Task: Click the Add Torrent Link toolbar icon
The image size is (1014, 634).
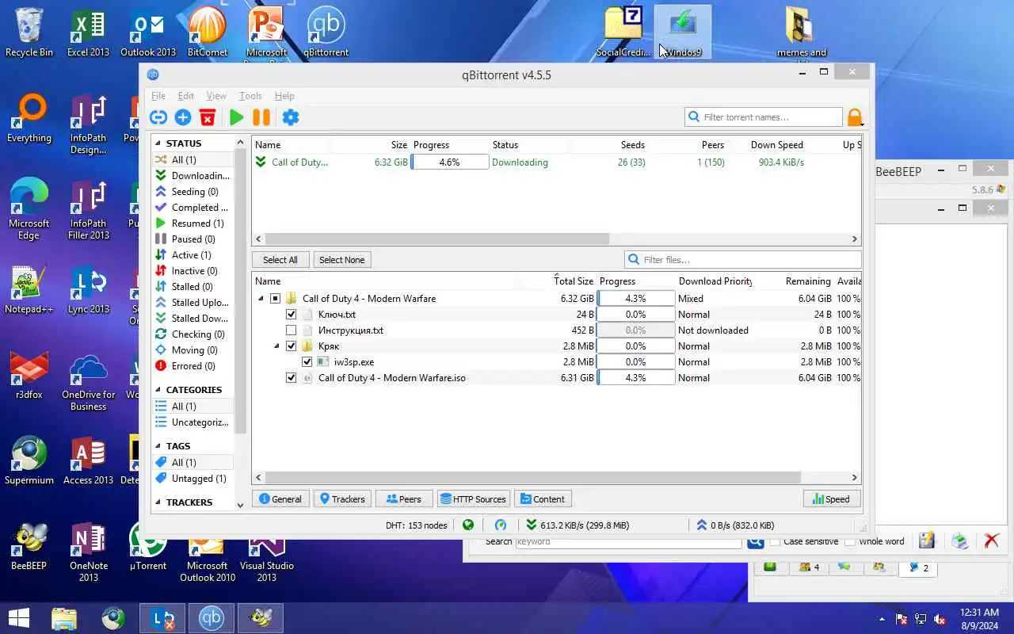Action: tap(158, 117)
